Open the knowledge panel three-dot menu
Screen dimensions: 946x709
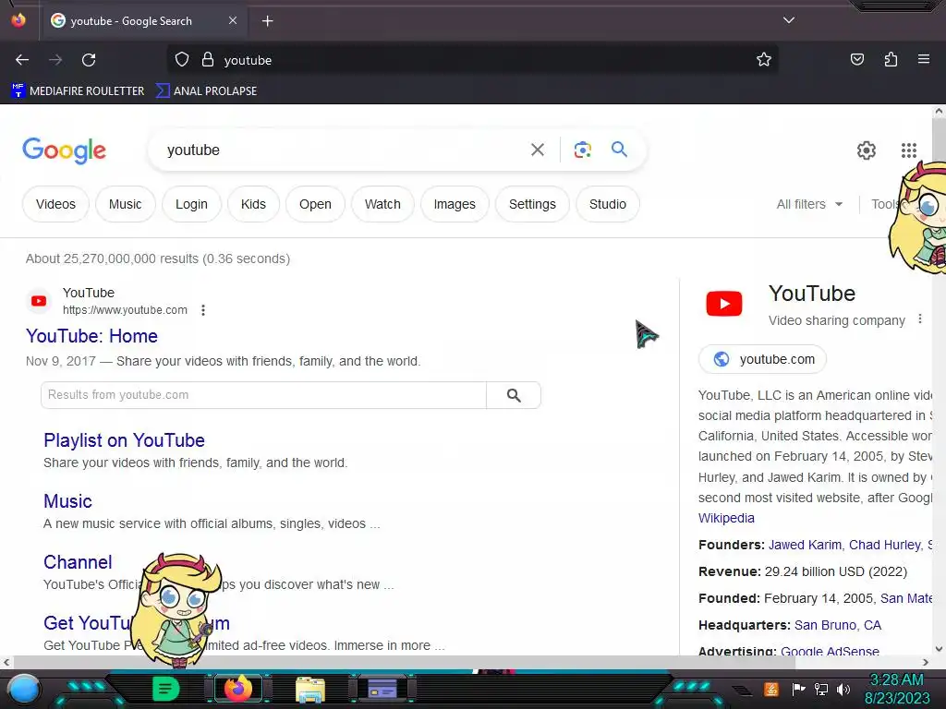pyautogui.click(x=919, y=318)
